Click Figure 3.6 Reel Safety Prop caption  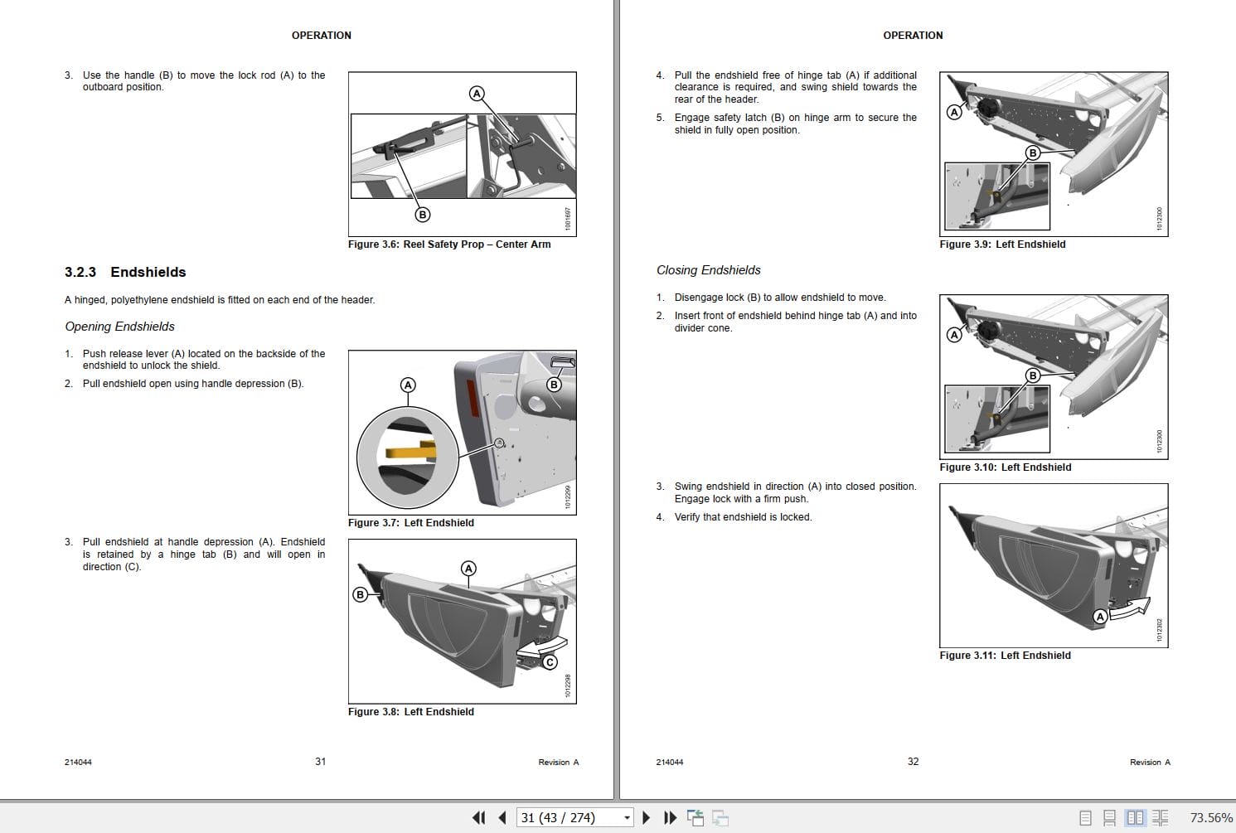pos(449,245)
